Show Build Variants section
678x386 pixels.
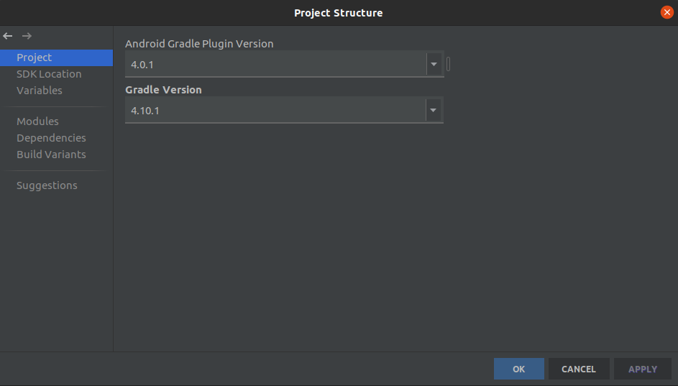tap(51, 155)
